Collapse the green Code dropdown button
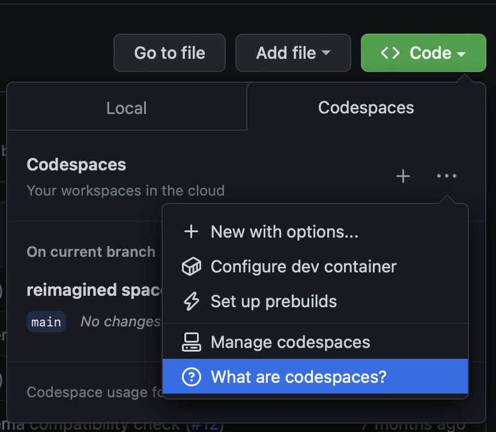This screenshot has height=432, width=496. (x=423, y=53)
